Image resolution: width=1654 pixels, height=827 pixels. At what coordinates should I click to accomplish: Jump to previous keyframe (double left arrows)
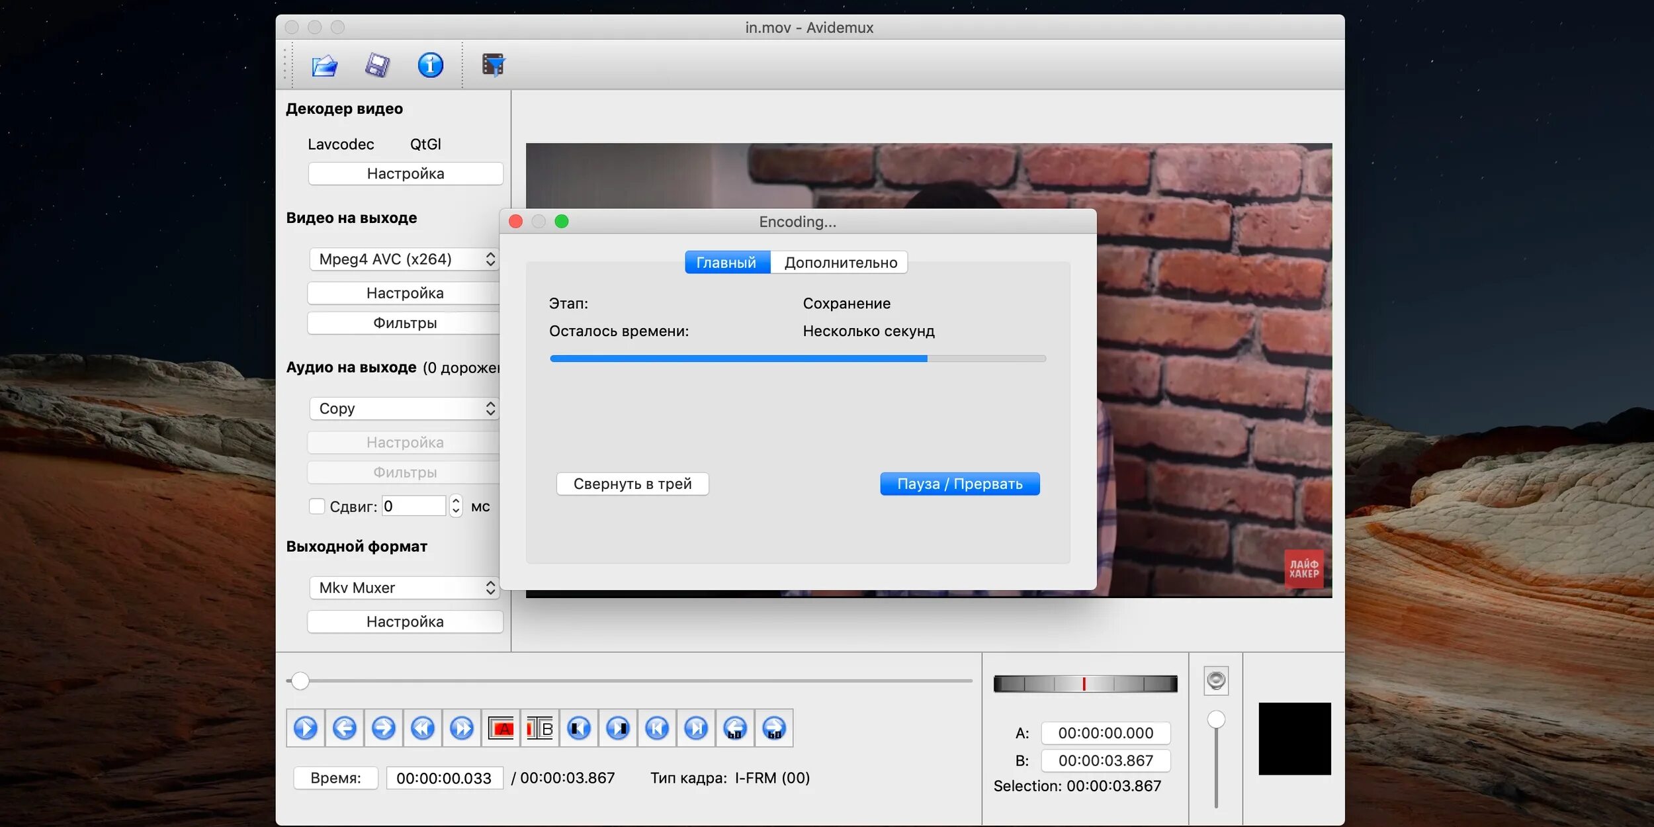[422, 728]
